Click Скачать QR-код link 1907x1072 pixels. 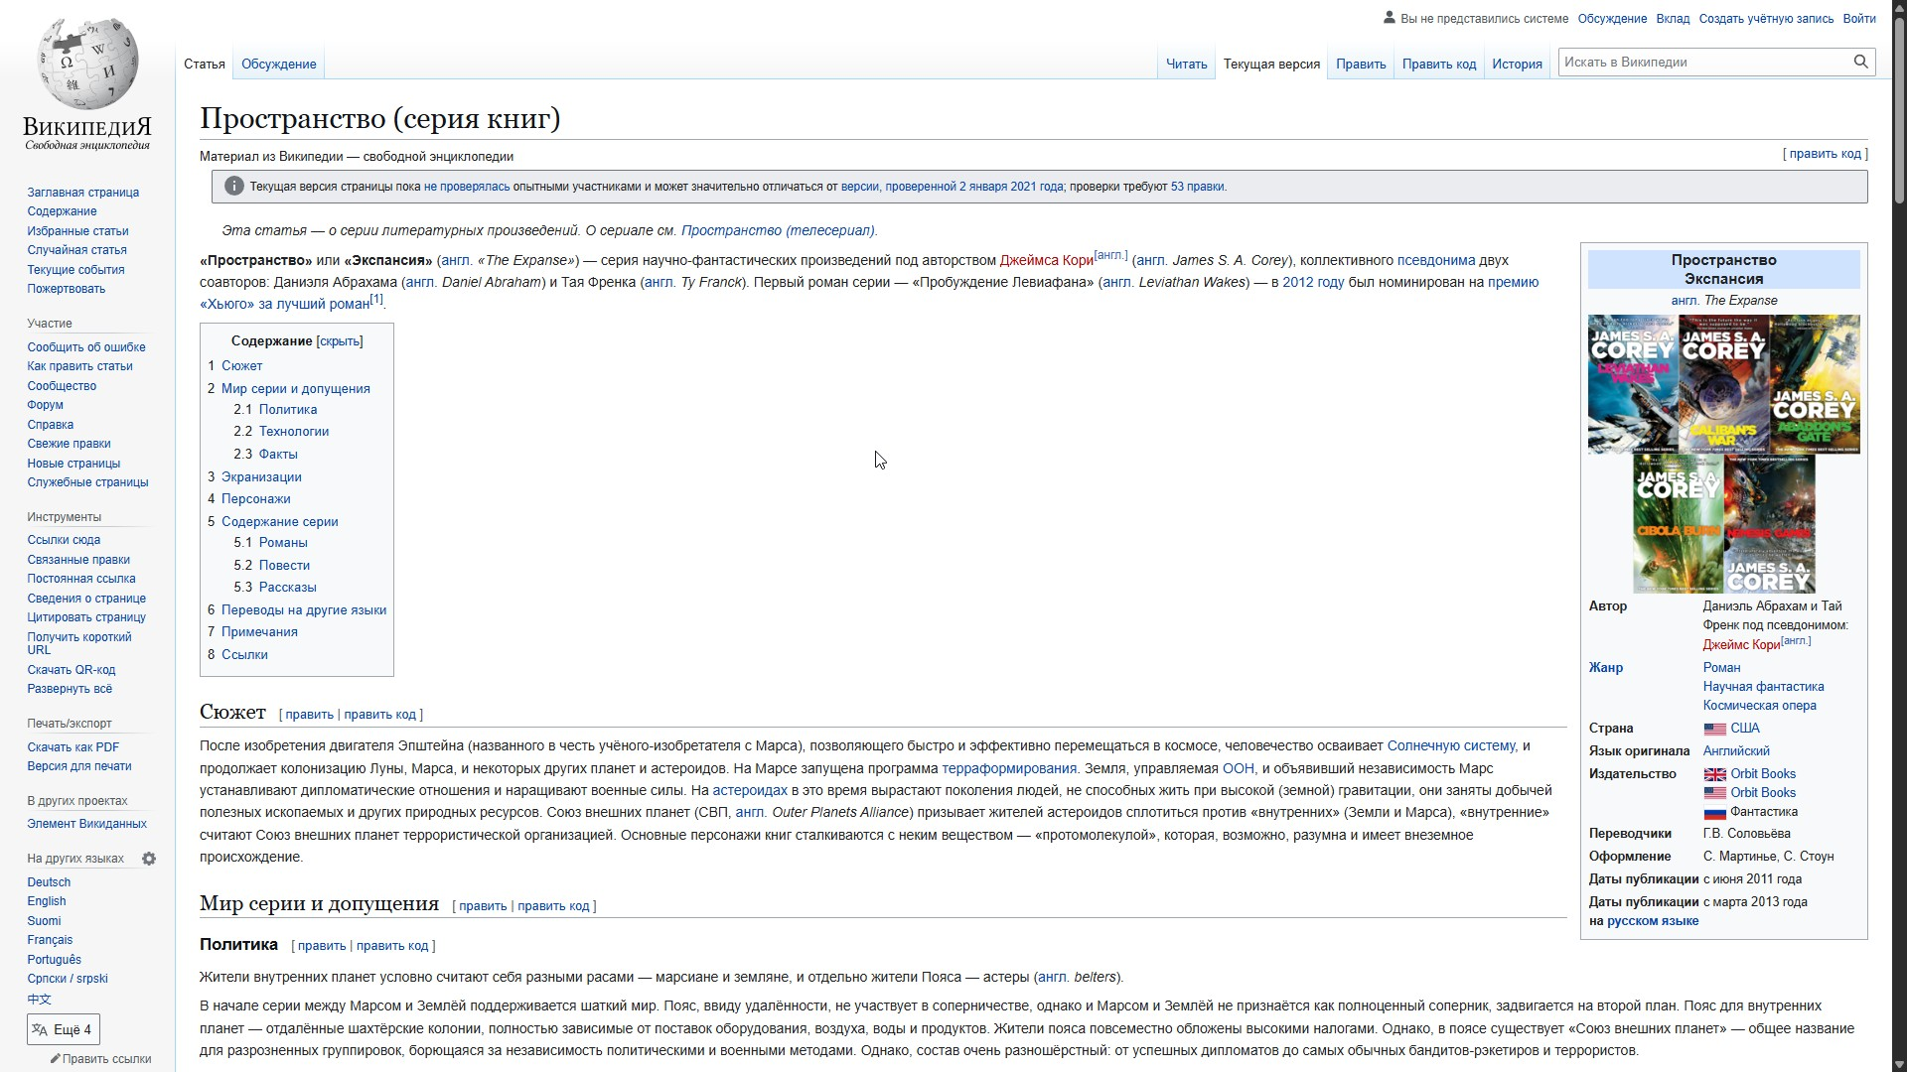point(72,670)
